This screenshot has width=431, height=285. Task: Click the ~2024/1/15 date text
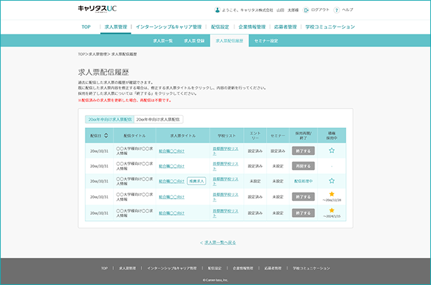point(332,216)
